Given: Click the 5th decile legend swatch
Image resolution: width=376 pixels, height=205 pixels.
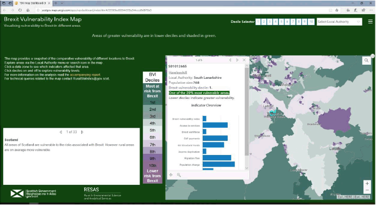Looking at the screenshot, I should pyautogui.click(x=153, y=130).
